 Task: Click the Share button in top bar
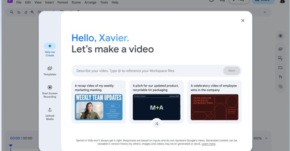(263, 1)
